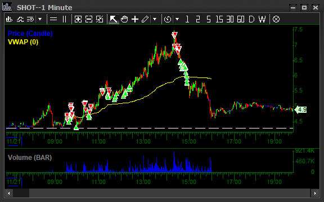324x202 pixels.
Task: Click the 921.4K volume axis label
Action: point(304,151)
